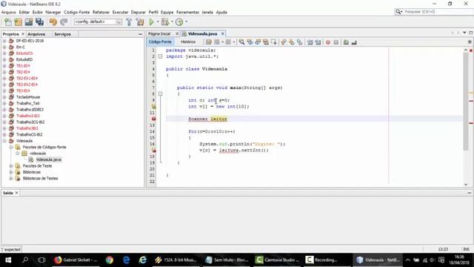The height and width of the screenshot is (267, 474).
Task: Click the red error marker on line 12
Action: click(153, 119)
